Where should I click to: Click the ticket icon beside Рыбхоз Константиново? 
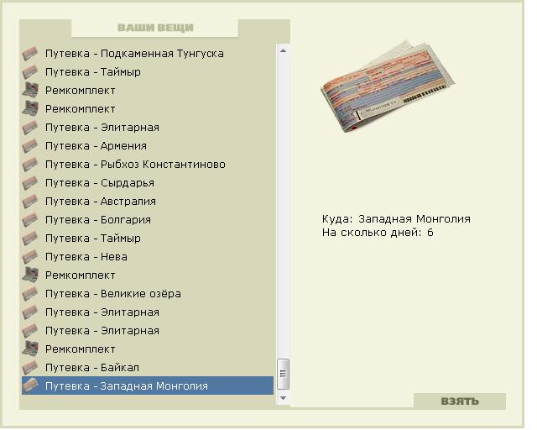[x=30, y=165]
